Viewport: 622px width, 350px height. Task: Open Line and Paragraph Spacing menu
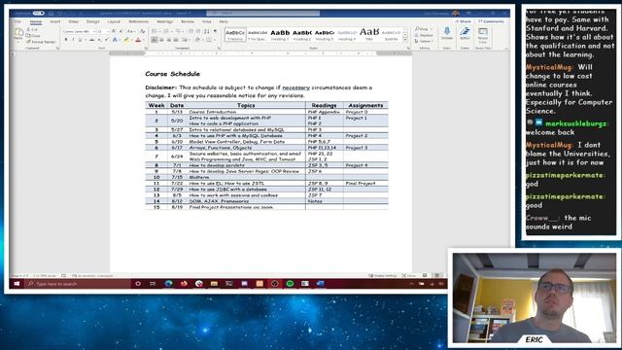185,40
